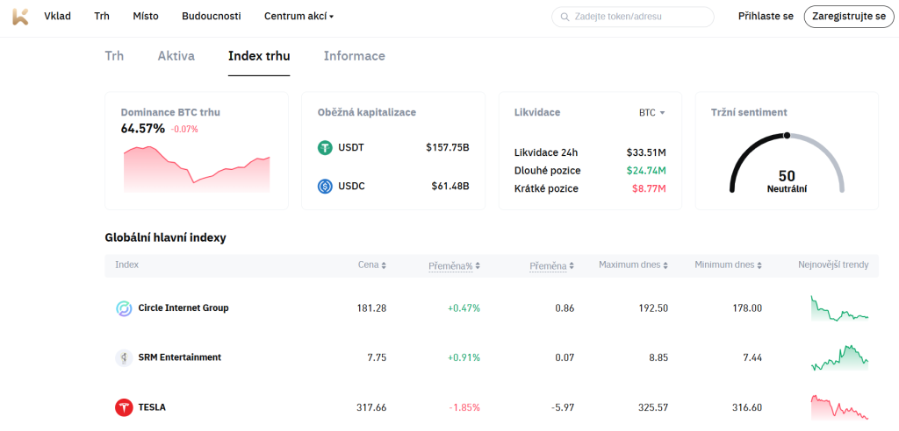Expand the Centrum akcí dropdown menu
899x431 pixels.
click(x=298, y=17)
